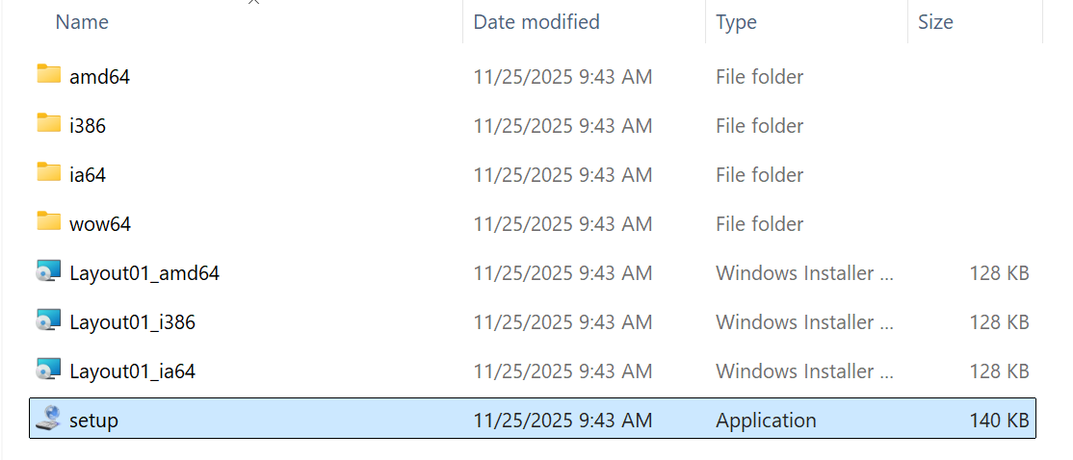Click the setup row's 140 KB size
The height and width of the screenshot is (460, 1073).
point(999,421)
